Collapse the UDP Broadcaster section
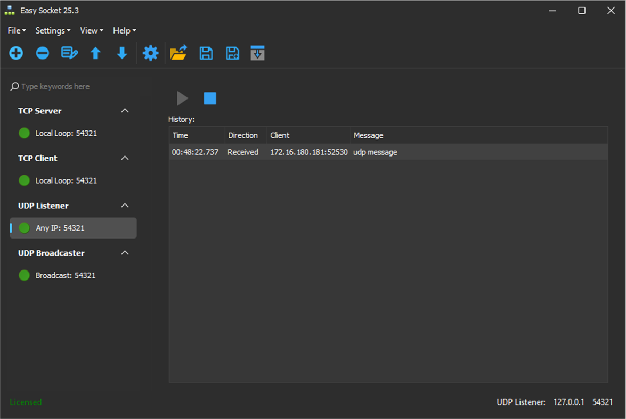Viewport: 626px width, 419px height. tap(125, 253)
